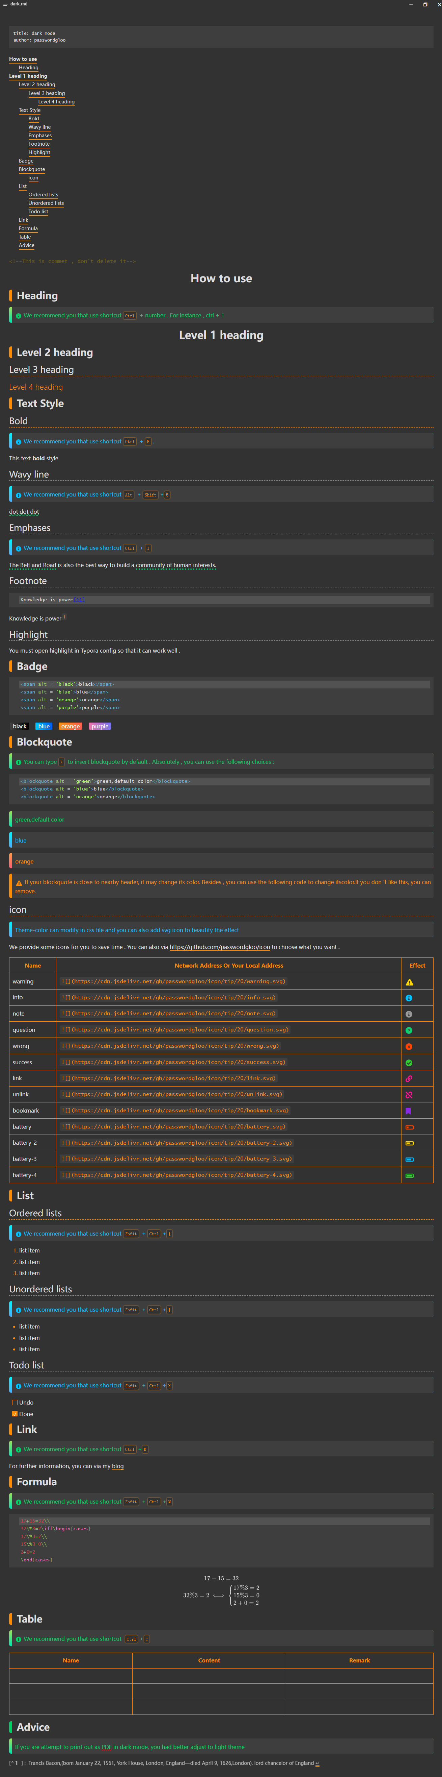Viewport: 442px width, 1777px height.
Task: Click the green battery-4 icon
Action: pyautogui.click(x=410, y=1175)
